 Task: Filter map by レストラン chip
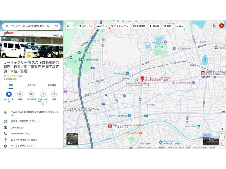pyautogui.click(x=85, y=26)
